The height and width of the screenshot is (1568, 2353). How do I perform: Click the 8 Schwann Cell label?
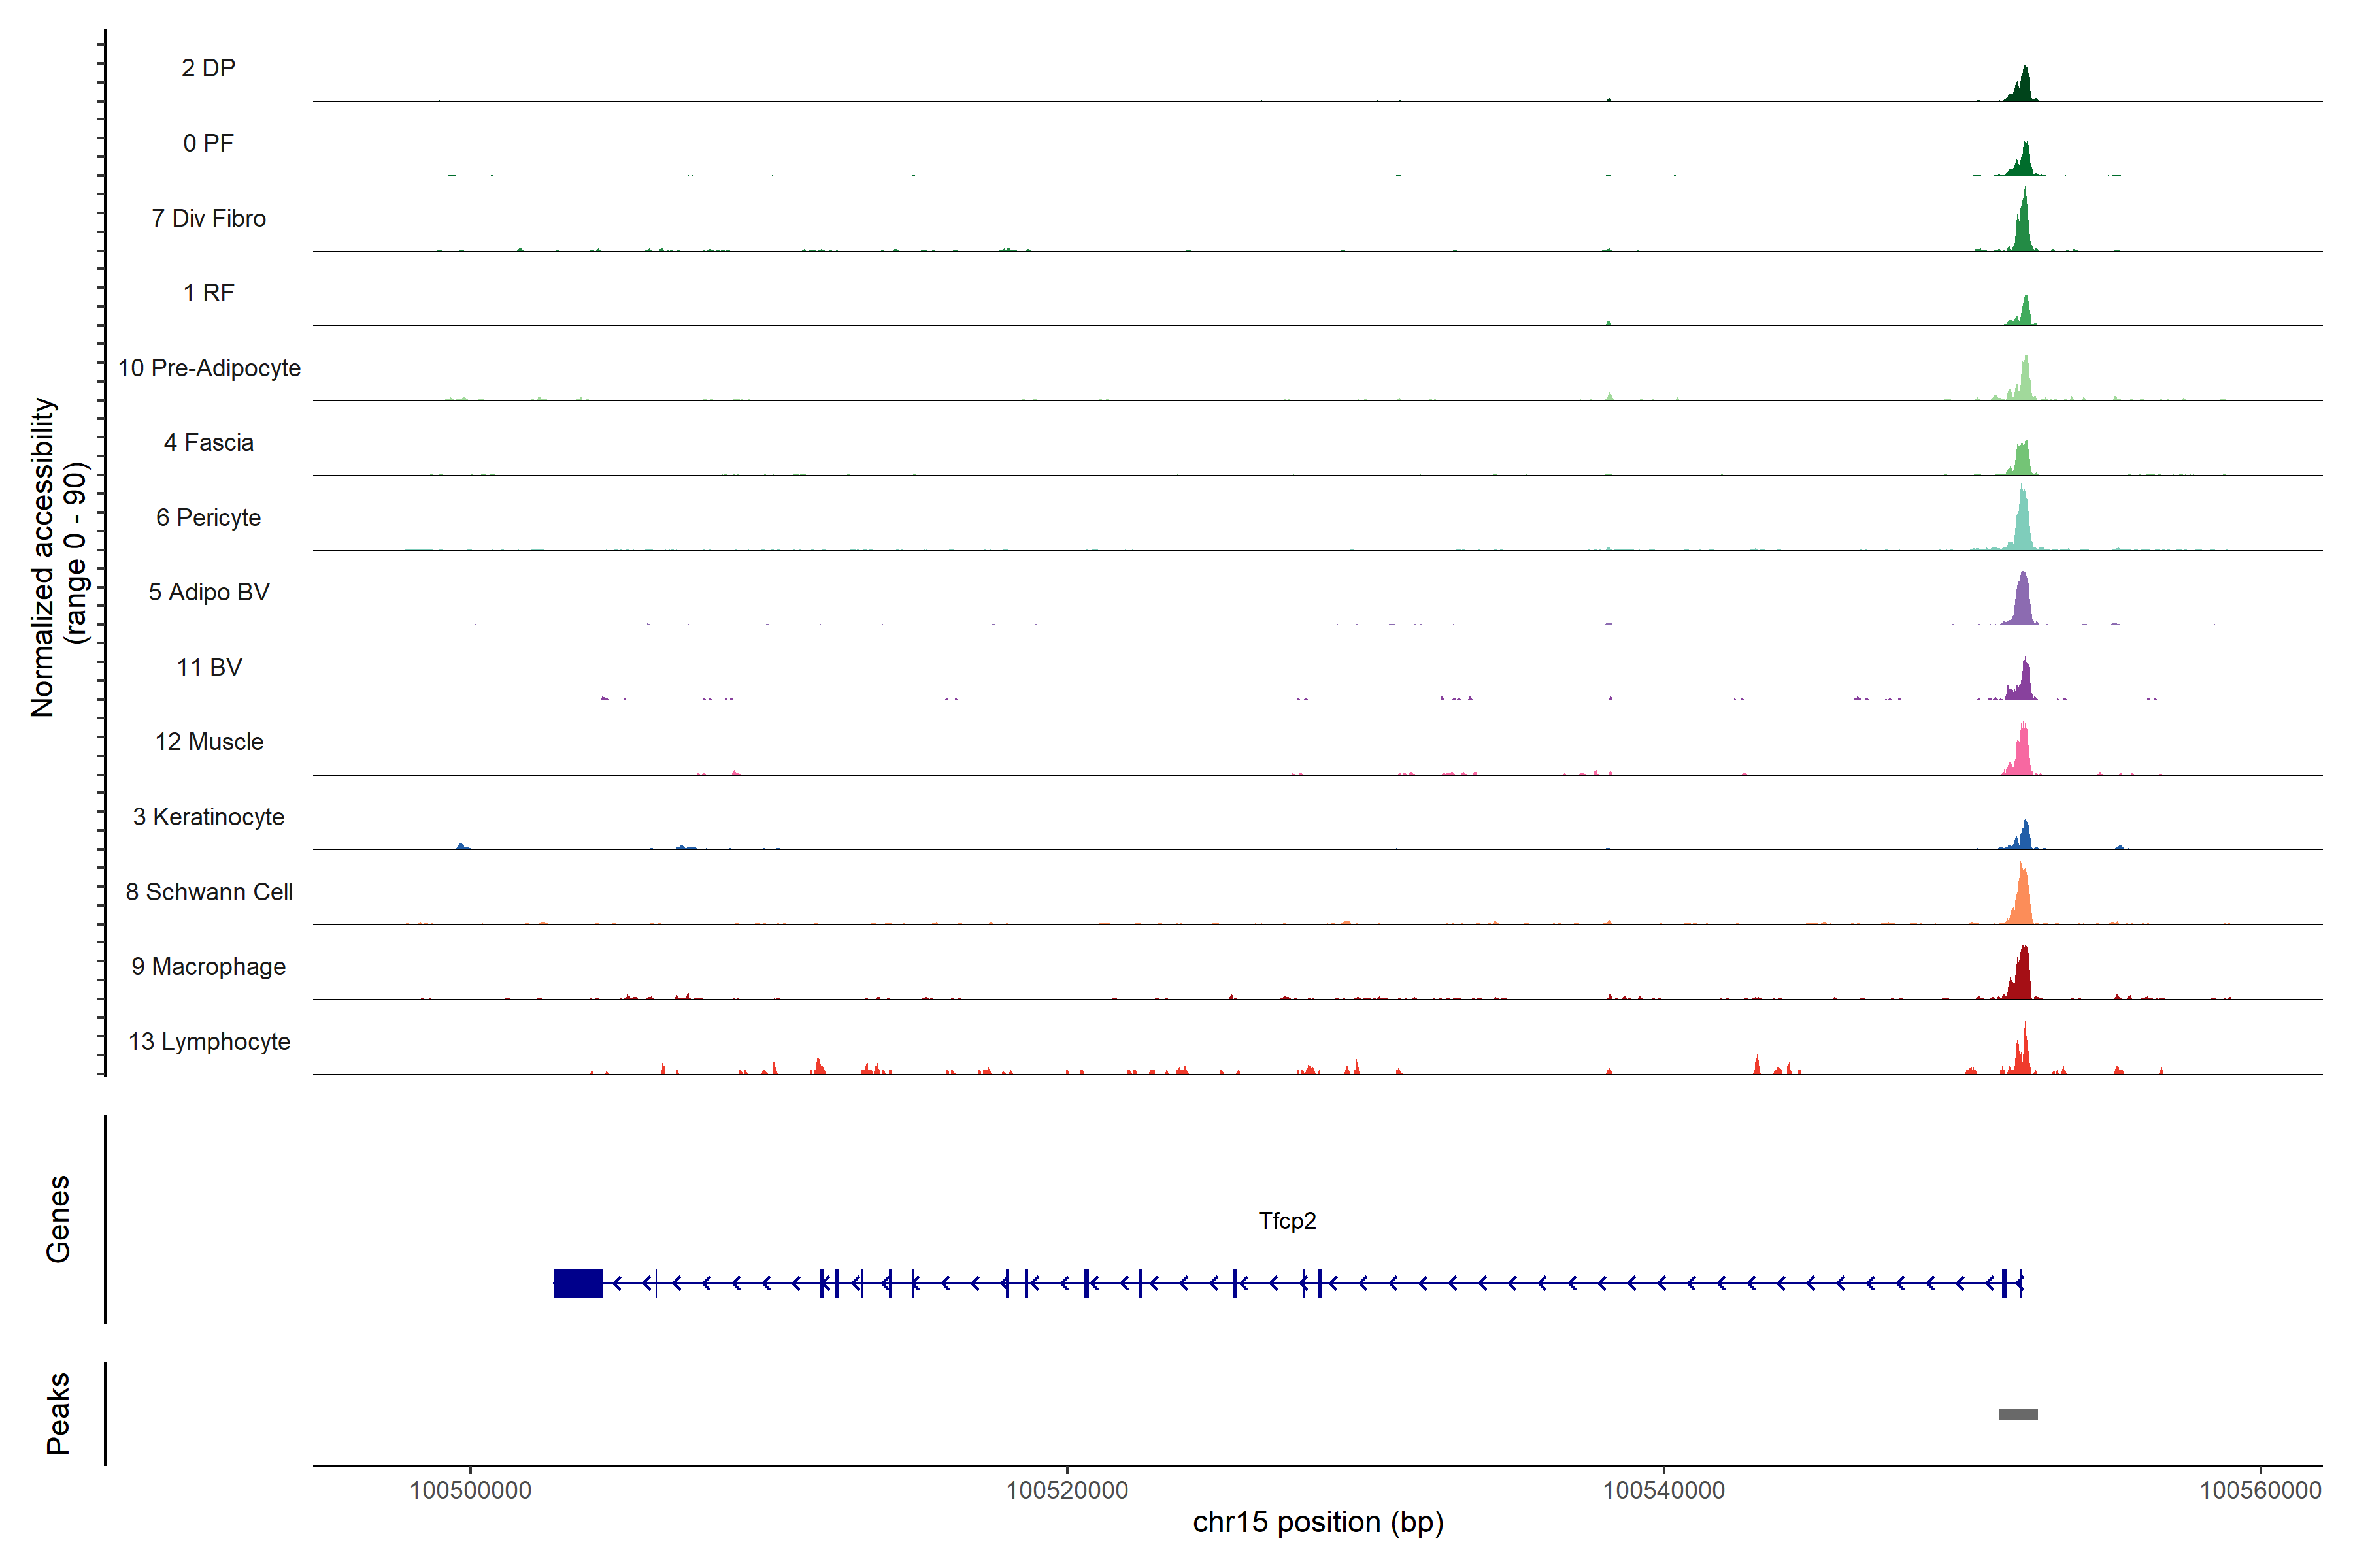click(208, 892)
